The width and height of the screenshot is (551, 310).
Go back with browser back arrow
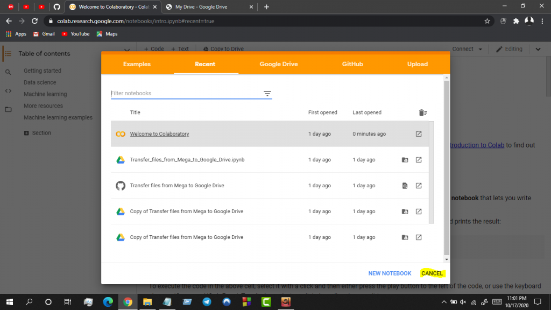pos(9,21)
